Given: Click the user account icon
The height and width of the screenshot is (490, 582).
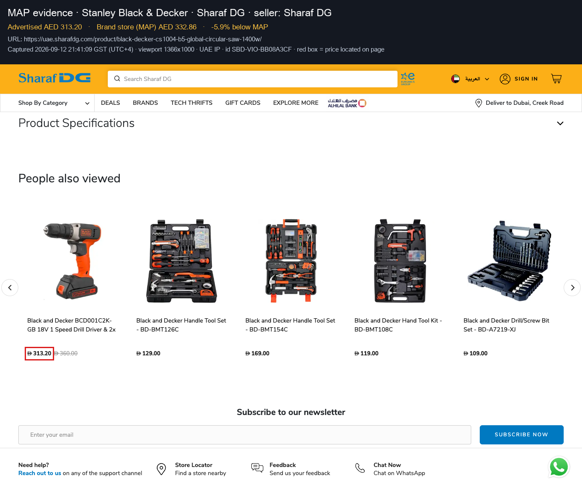Looking at the screenshot, I should pos(505,79).
